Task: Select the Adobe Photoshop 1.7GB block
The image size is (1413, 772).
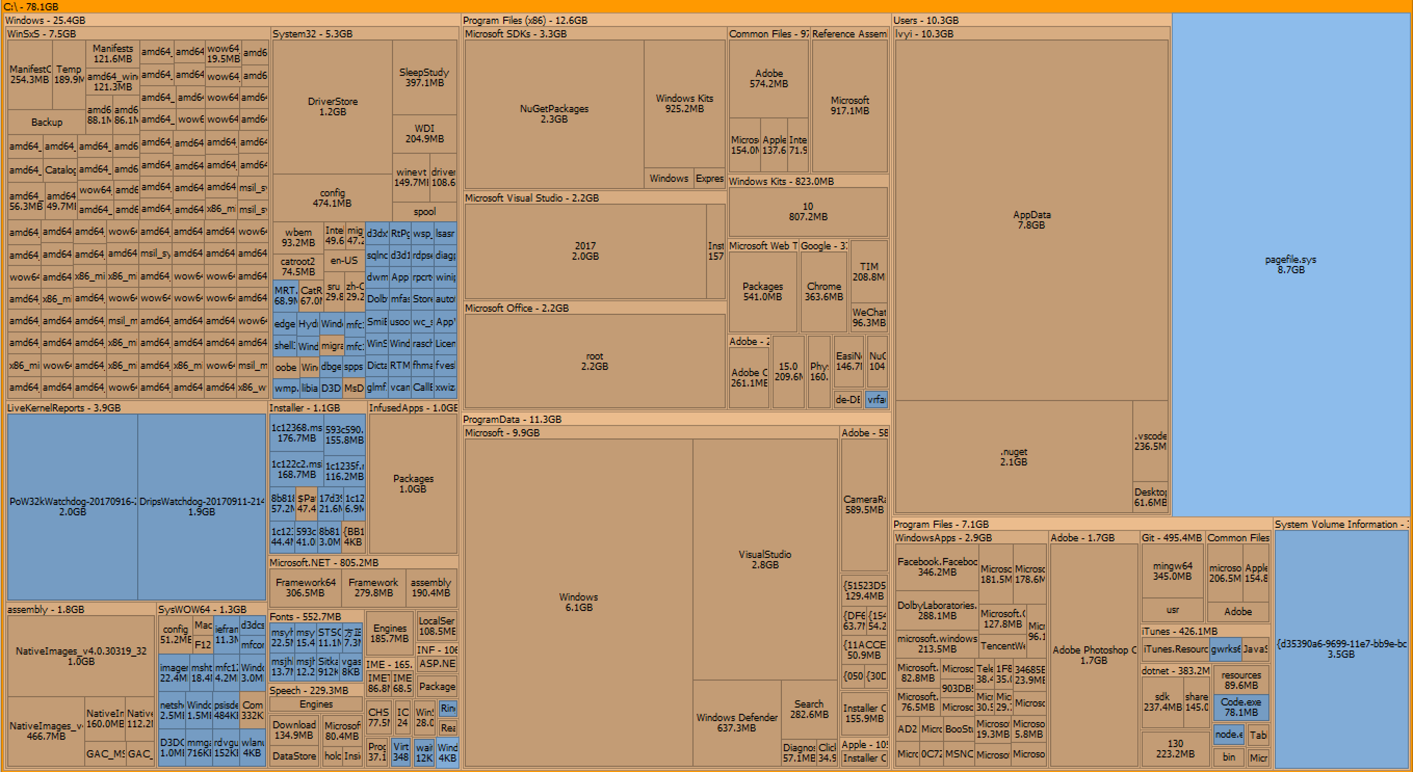Action: point(1094,655)
